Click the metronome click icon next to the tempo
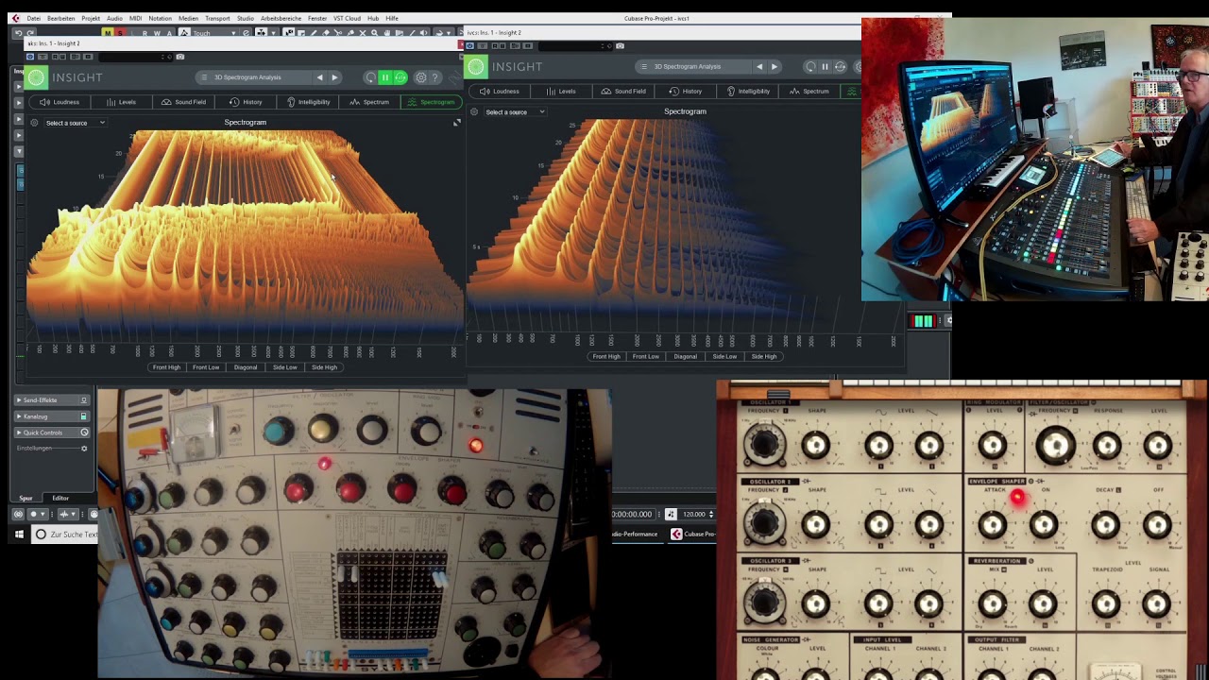This screenshot has height=680, width=1209. pyautogui.click(x=671, y=514)
